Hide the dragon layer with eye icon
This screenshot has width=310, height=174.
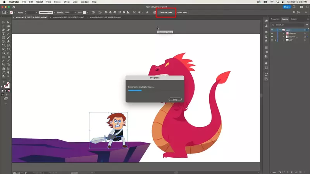click(x=272, y=34)
